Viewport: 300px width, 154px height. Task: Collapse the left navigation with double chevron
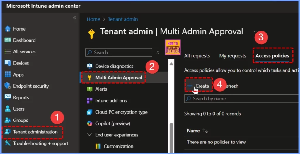(74, 18)
